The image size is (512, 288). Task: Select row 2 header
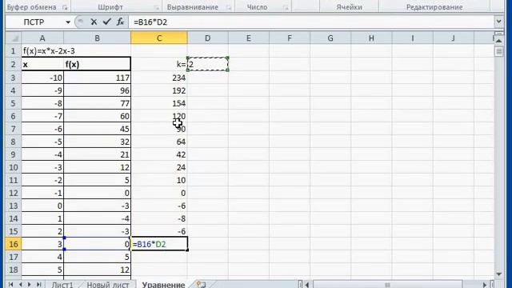point(14,64)
